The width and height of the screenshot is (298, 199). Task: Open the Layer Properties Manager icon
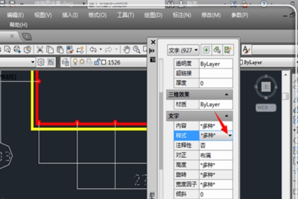pos(66,62)
